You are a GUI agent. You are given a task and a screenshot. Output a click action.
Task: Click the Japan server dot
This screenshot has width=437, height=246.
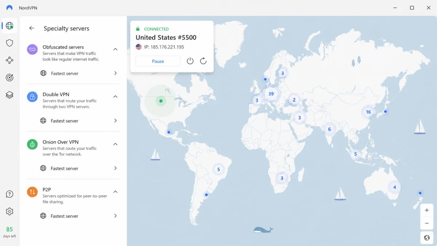pyautogui.click(x=385, y=112)
